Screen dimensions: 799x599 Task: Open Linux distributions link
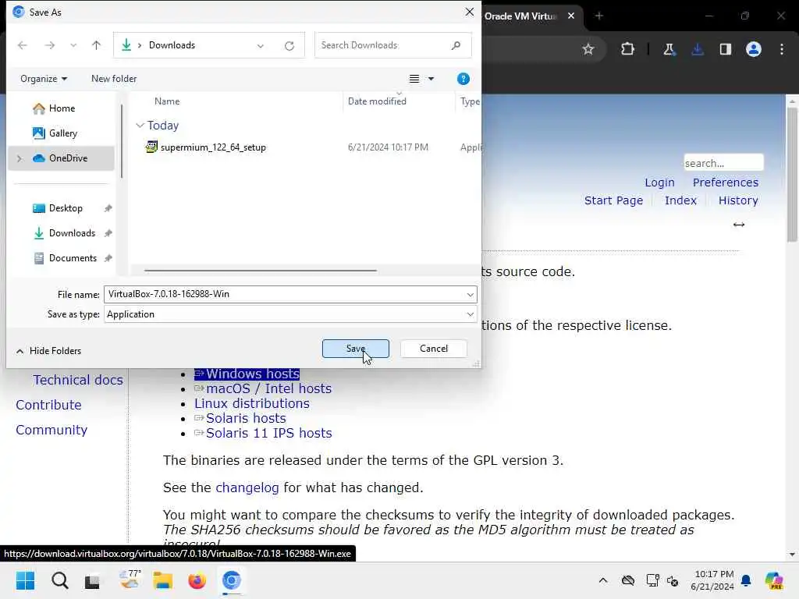(252, 403)
